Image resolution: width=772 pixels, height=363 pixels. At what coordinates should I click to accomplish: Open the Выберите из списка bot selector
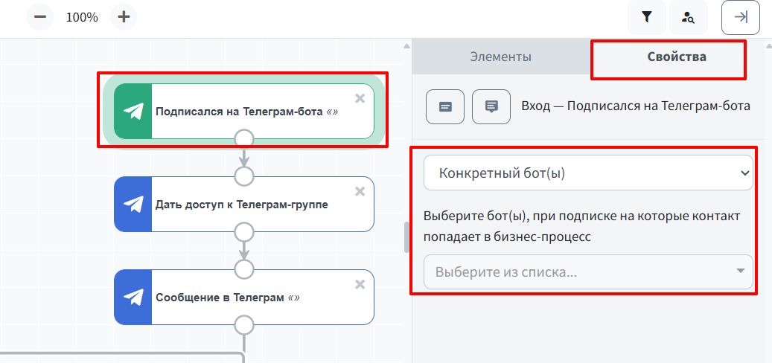pyautogui.click(x=588, y=272)
